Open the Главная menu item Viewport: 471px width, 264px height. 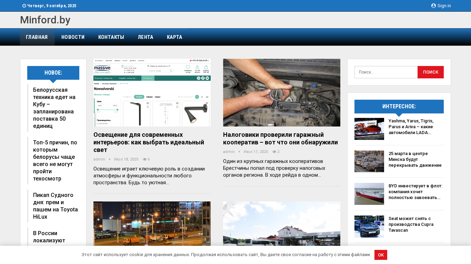point(37,37)
